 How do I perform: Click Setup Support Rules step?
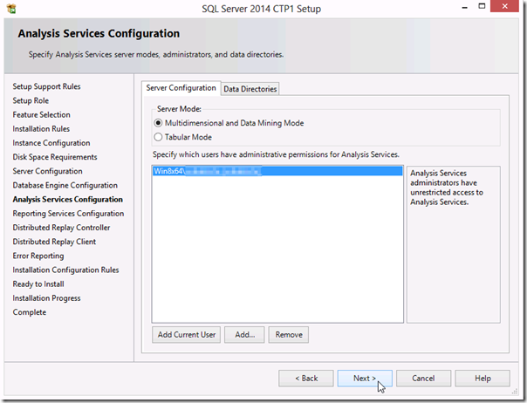point(47,86)
